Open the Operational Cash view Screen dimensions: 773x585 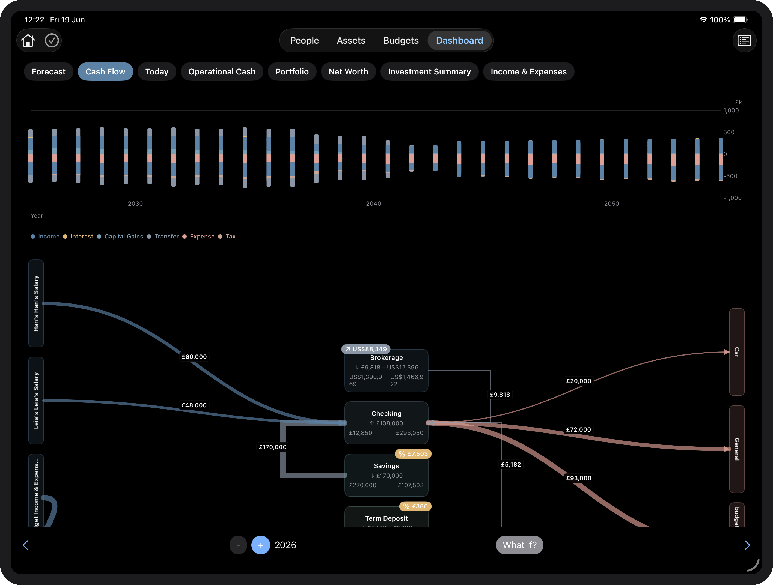[222, 71]
